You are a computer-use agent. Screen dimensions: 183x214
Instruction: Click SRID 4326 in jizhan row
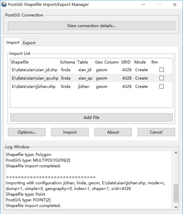click(127, 86)
